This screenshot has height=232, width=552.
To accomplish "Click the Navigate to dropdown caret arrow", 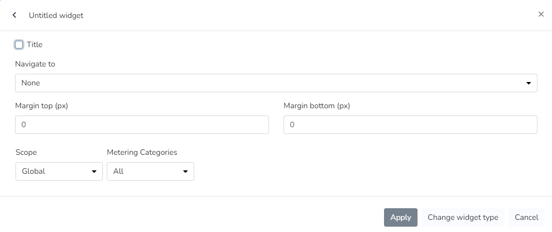I will pos(529,83).
